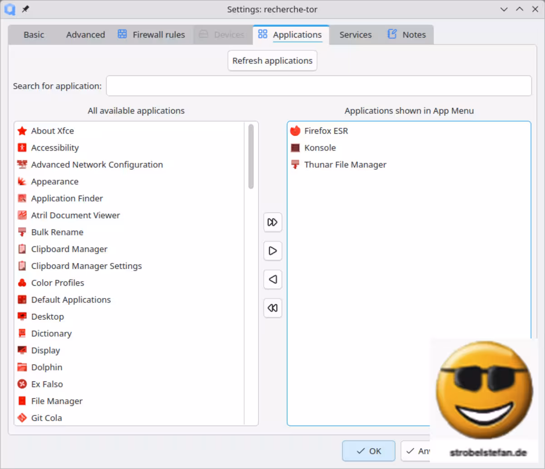Click the Konsole application icon
Image resolution: width=545 pixels, height=469 pixels.
pyautogui.click(x=295, y=147)
